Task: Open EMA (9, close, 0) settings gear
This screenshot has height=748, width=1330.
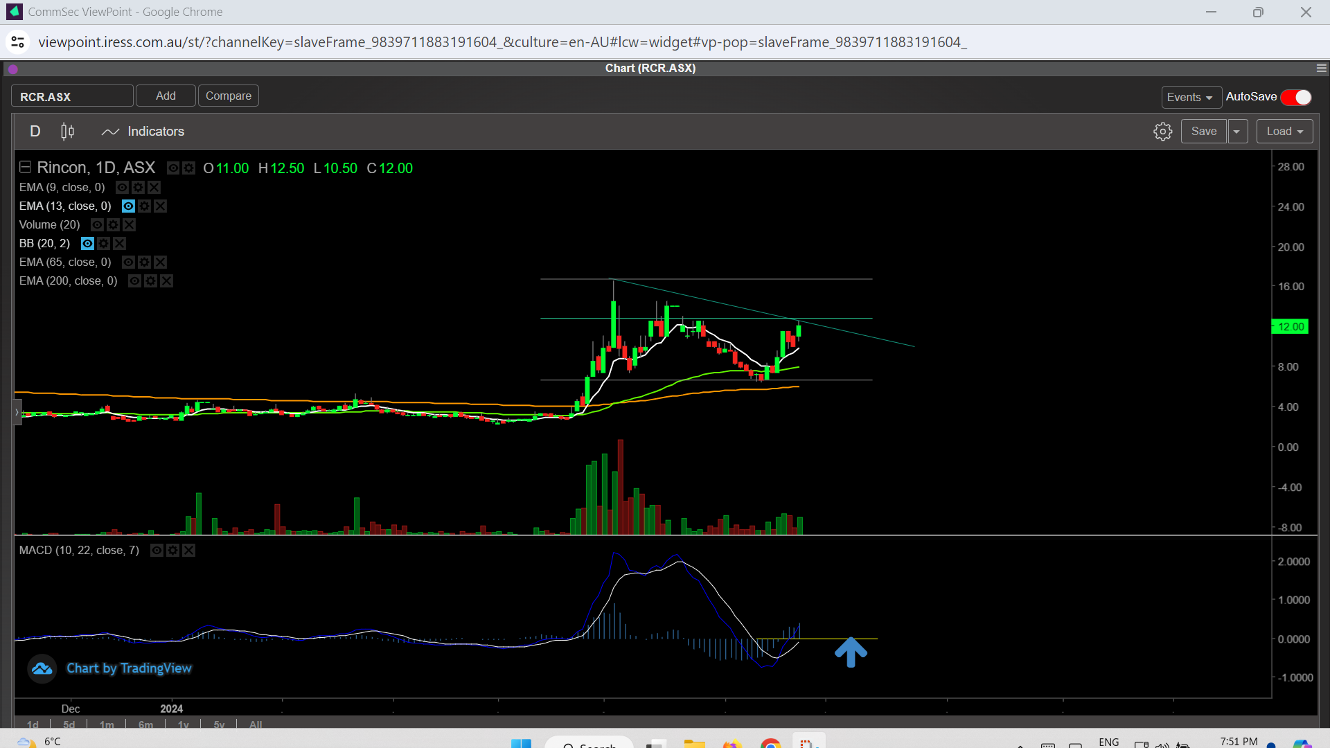Action: click(x=138, y=188)
